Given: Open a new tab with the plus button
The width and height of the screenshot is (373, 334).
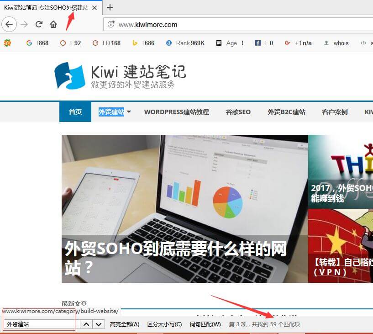Looking at the screenshot, I should 110,7.
